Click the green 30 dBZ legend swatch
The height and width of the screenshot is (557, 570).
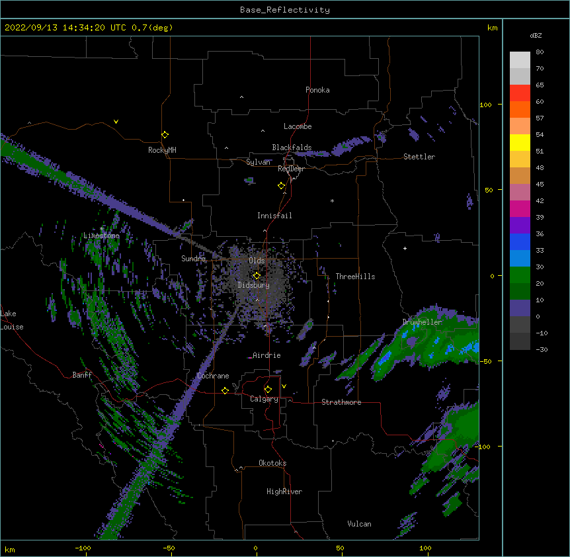coord(520,275)
